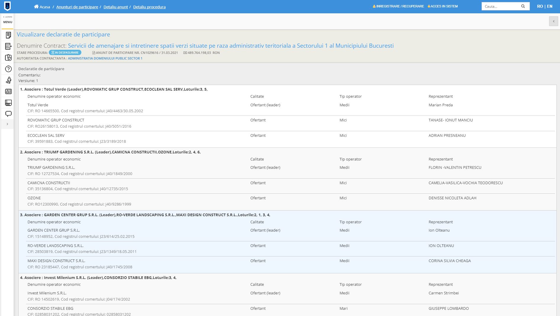Click Mari operator type for CONSORZIO STABILE

(x=343, y=308)
